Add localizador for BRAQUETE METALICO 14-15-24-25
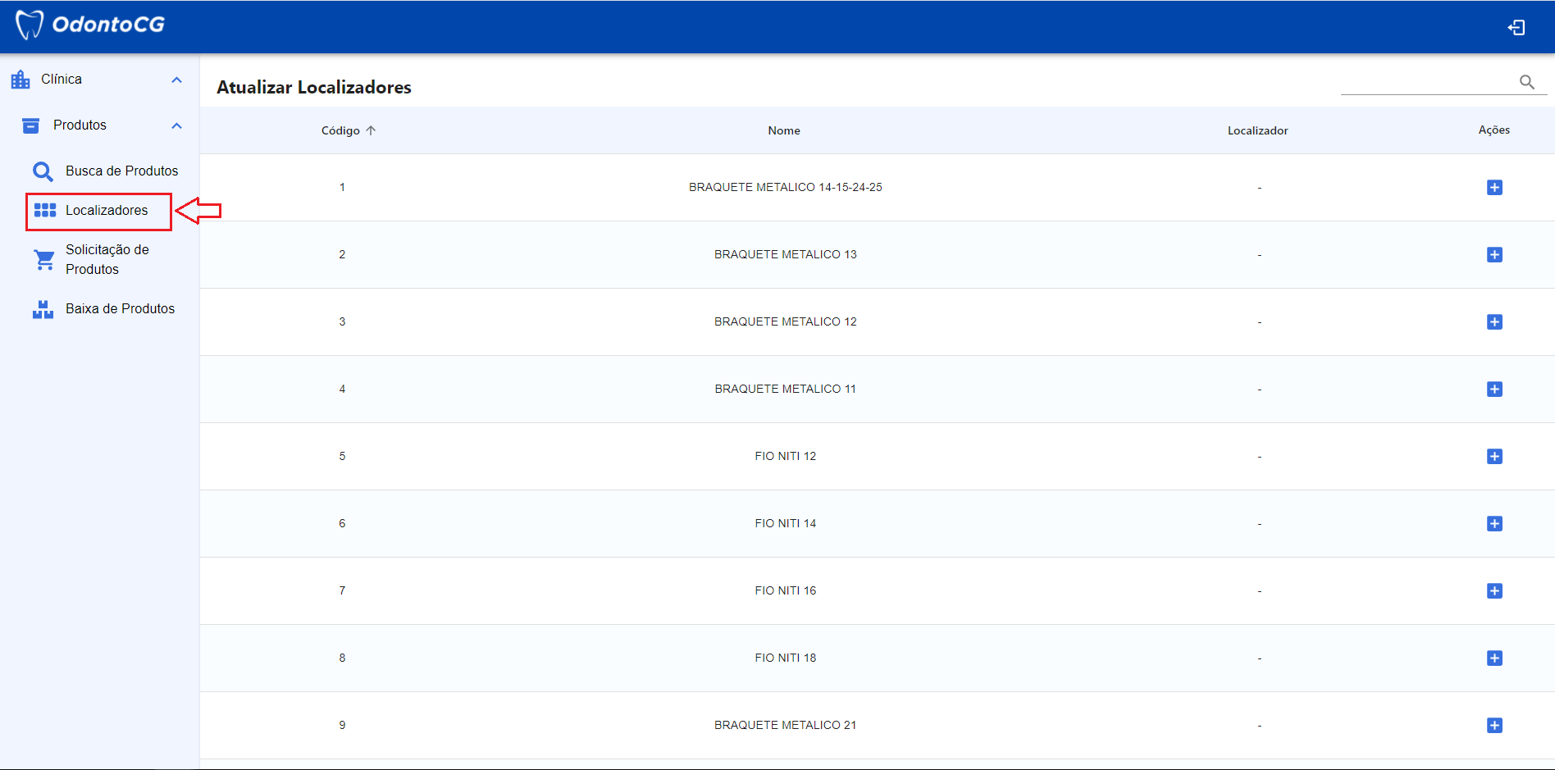Viewport: 1555px width, 770px height. point(1493,188)
